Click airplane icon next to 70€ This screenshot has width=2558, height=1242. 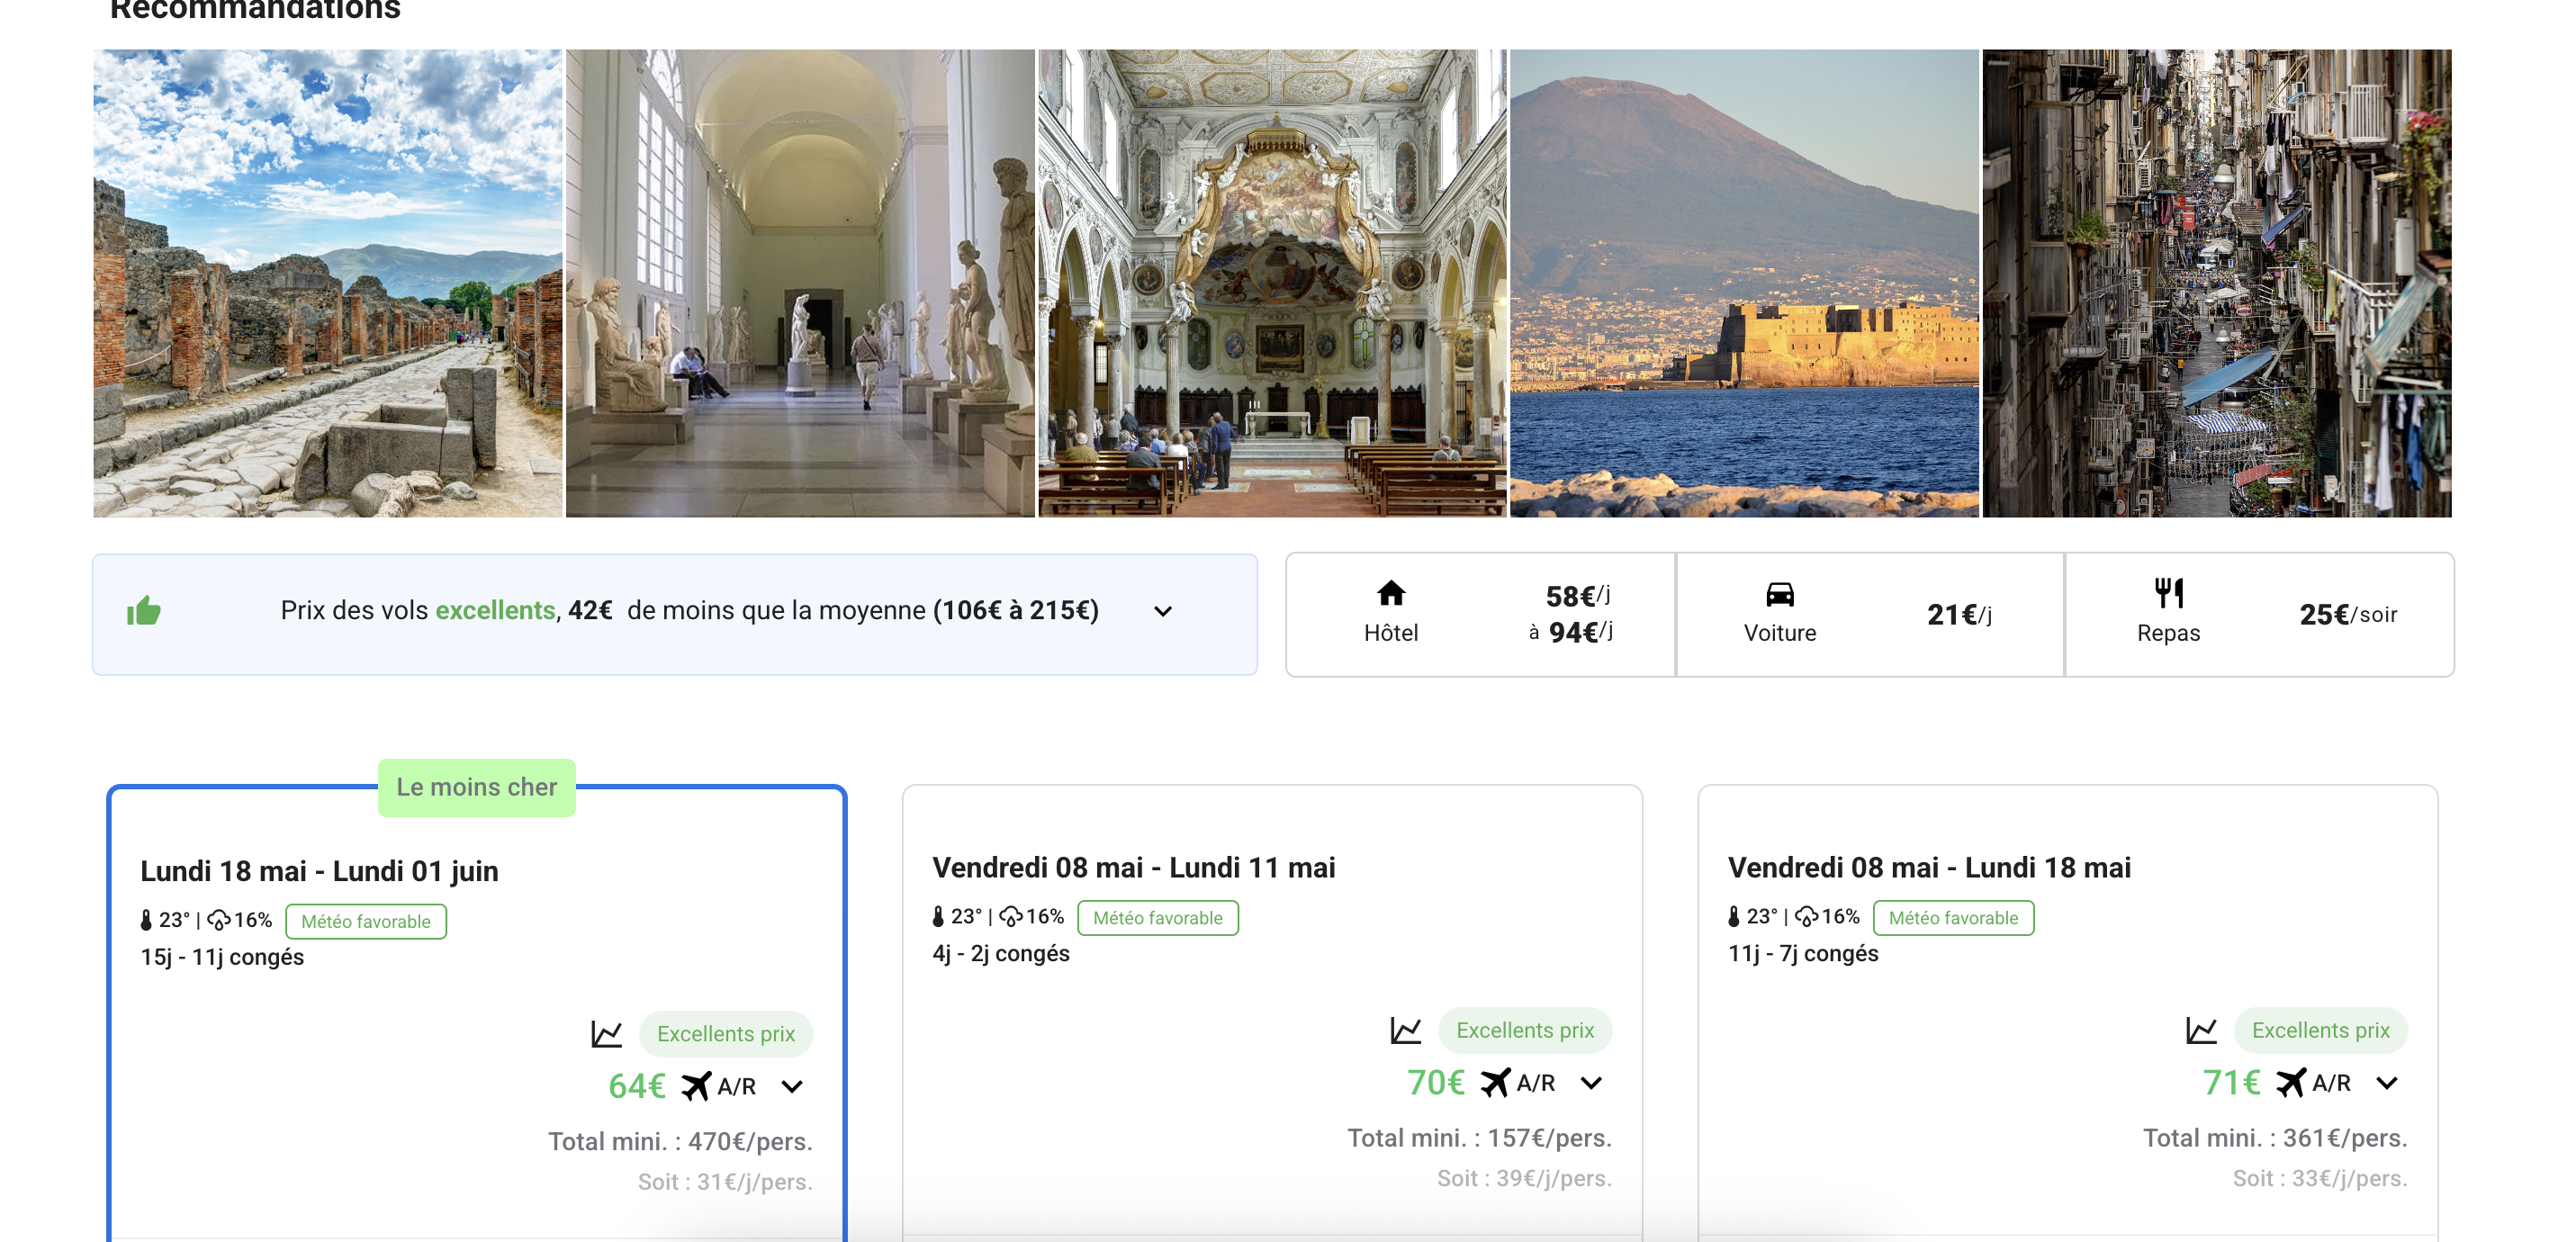click(x=1494, y=1082)
